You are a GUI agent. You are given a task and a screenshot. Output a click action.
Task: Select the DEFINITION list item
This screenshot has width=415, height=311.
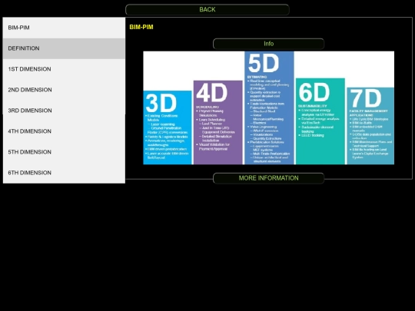tap(64, 48)
